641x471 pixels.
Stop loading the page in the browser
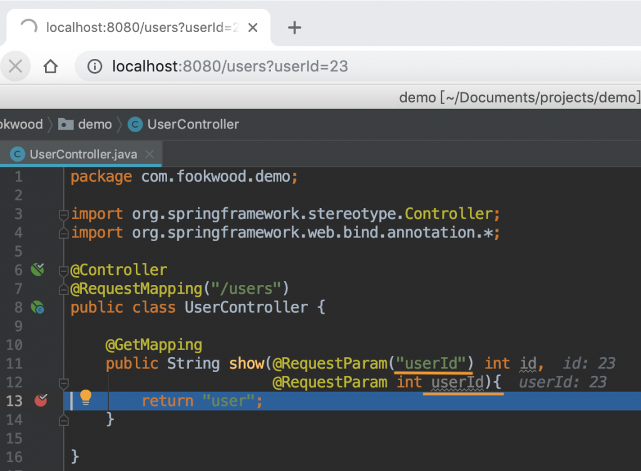coord(16,66)
